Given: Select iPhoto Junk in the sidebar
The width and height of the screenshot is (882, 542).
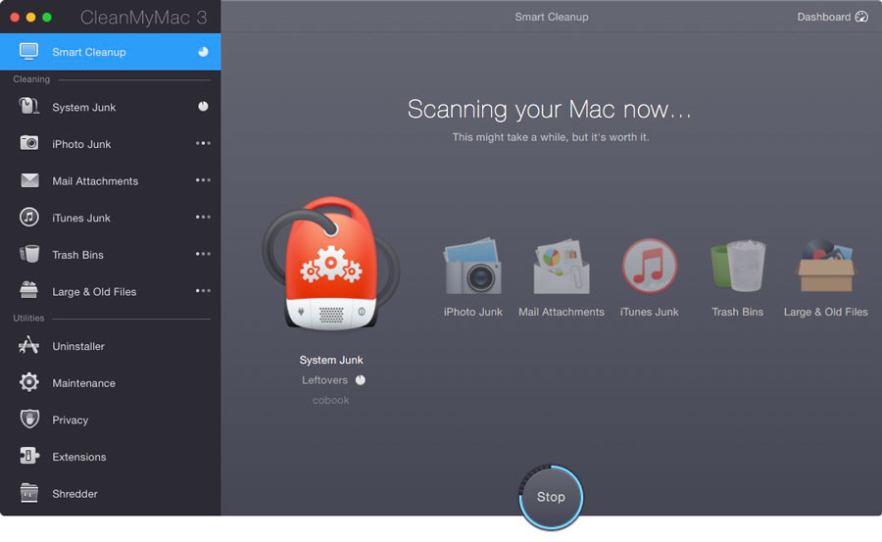Looking at the screenshot, I should [110, 143].
